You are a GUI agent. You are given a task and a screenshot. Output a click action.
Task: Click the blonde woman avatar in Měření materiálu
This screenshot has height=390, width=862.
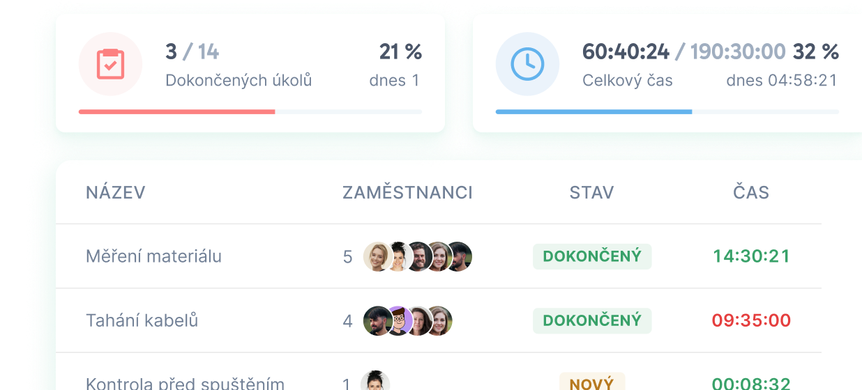(378, 256)
